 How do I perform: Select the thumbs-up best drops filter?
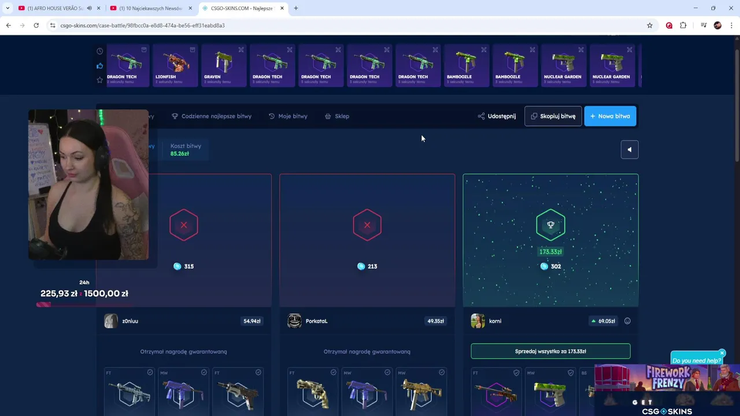click(99, 66)
